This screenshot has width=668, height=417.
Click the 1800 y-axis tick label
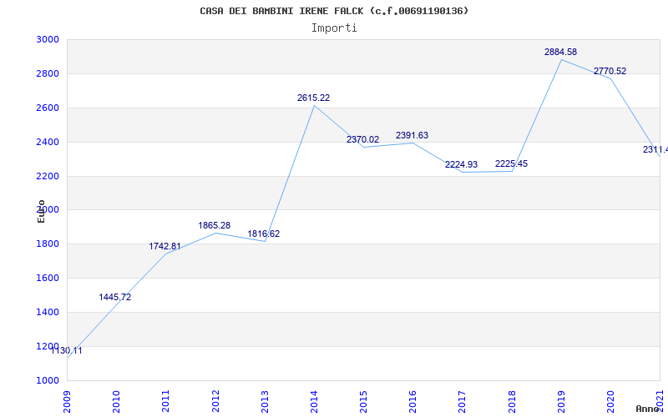tap(47, 244)
